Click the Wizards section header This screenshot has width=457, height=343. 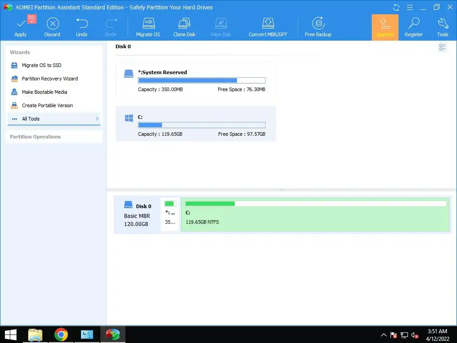point(20,53)
